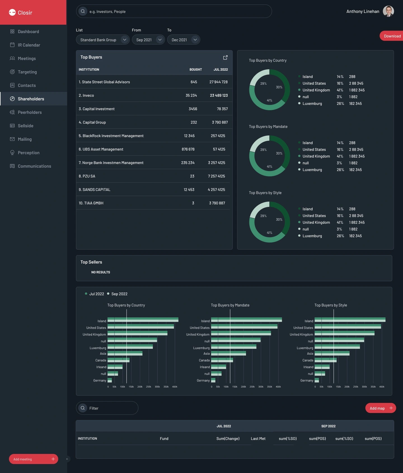Viewport: 403px width, 473px height.
Task: Click the Mailing envelope icon
Action: point(12,139)
